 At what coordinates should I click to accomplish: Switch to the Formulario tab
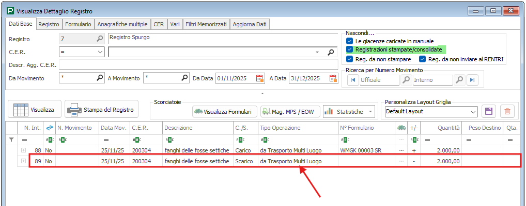coord(78,24)
